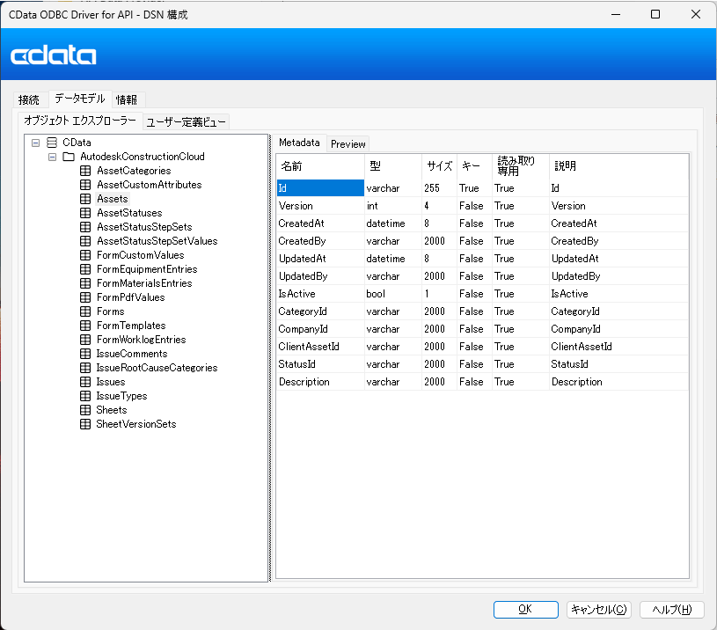Image resolution: width=717 pixels, height=630 pixels.
Task: Click table icon beside Issues
Action: [85, 382]
